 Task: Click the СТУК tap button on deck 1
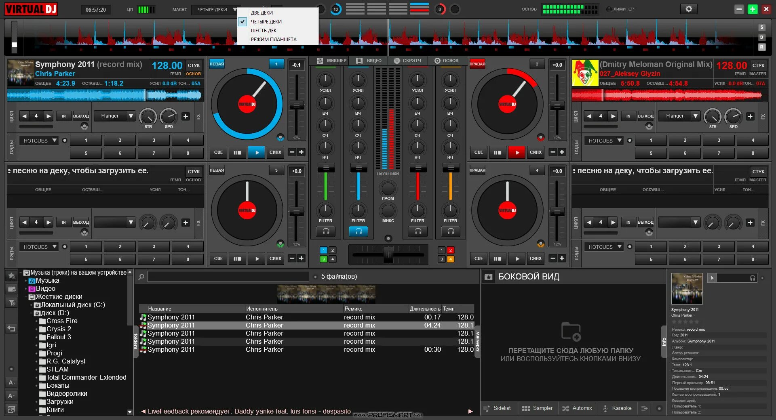[194, 65]
